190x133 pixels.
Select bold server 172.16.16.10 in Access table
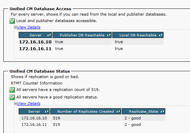pos(35,42)
